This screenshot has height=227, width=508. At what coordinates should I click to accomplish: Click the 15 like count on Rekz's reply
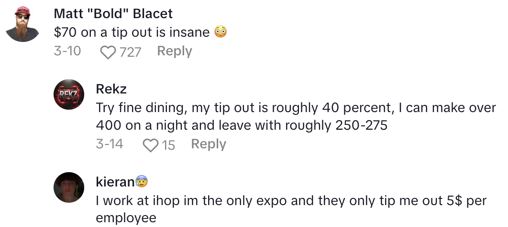(x=168, y=145)
